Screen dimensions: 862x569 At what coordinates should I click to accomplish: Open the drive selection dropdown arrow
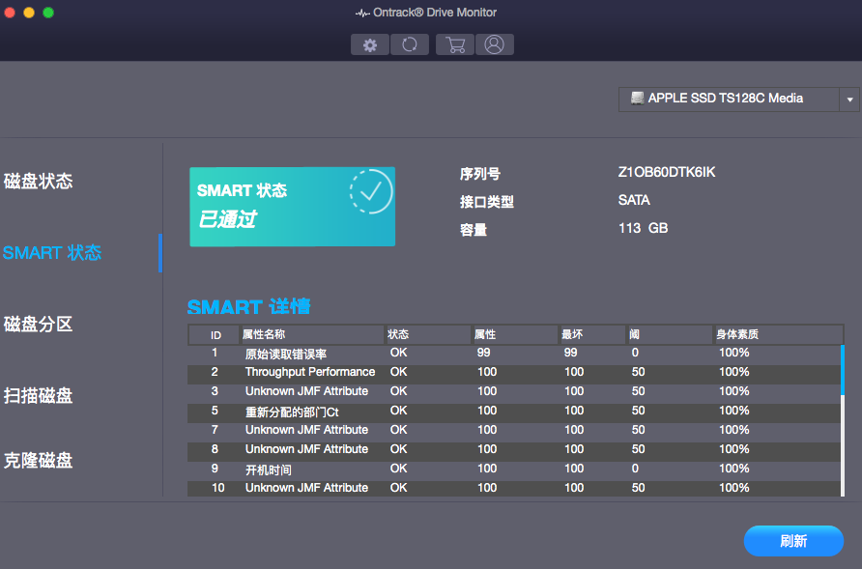pyautogui.click(x=849, y=99)
